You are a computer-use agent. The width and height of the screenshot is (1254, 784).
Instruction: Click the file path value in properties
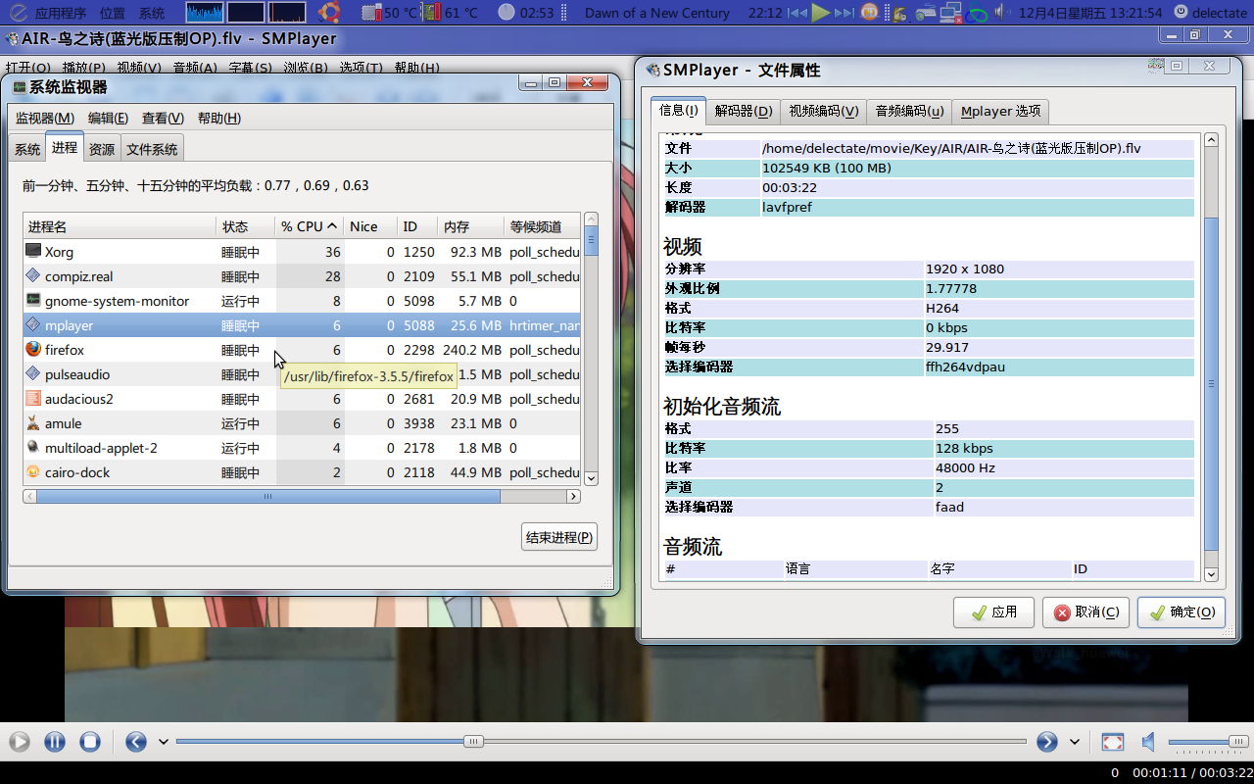pyautogui.click(x=951, y=148)
